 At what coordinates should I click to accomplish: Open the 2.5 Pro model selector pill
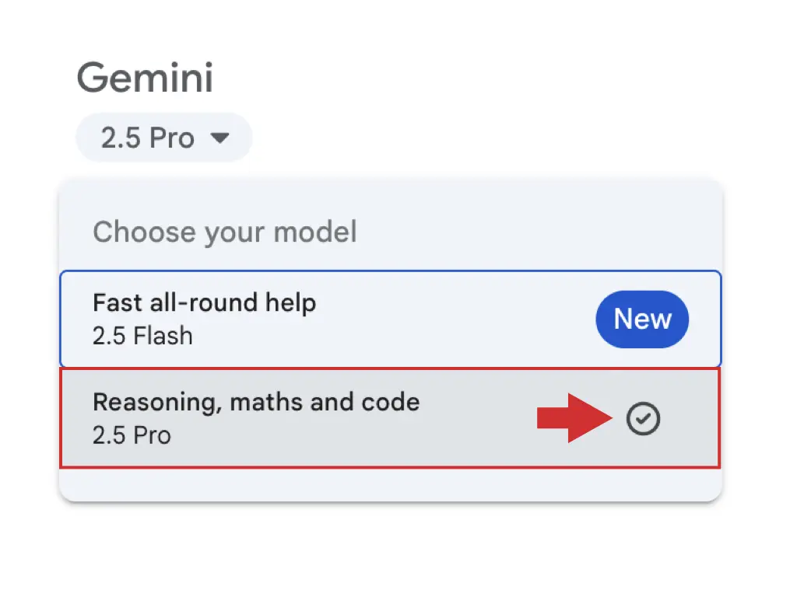pos(163,138)
